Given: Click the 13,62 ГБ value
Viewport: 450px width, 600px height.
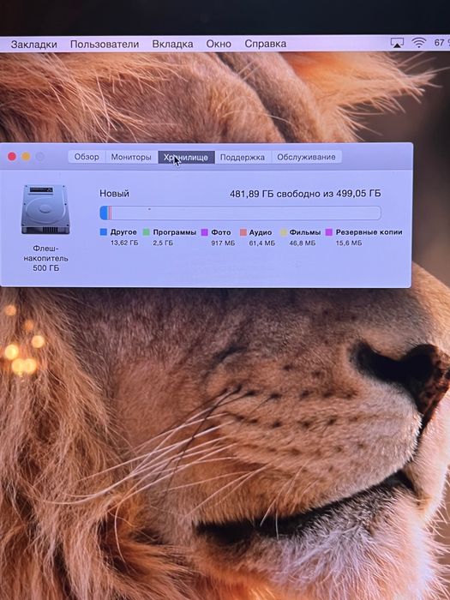Looking at the screenshot, I should (x=124, y=243).
